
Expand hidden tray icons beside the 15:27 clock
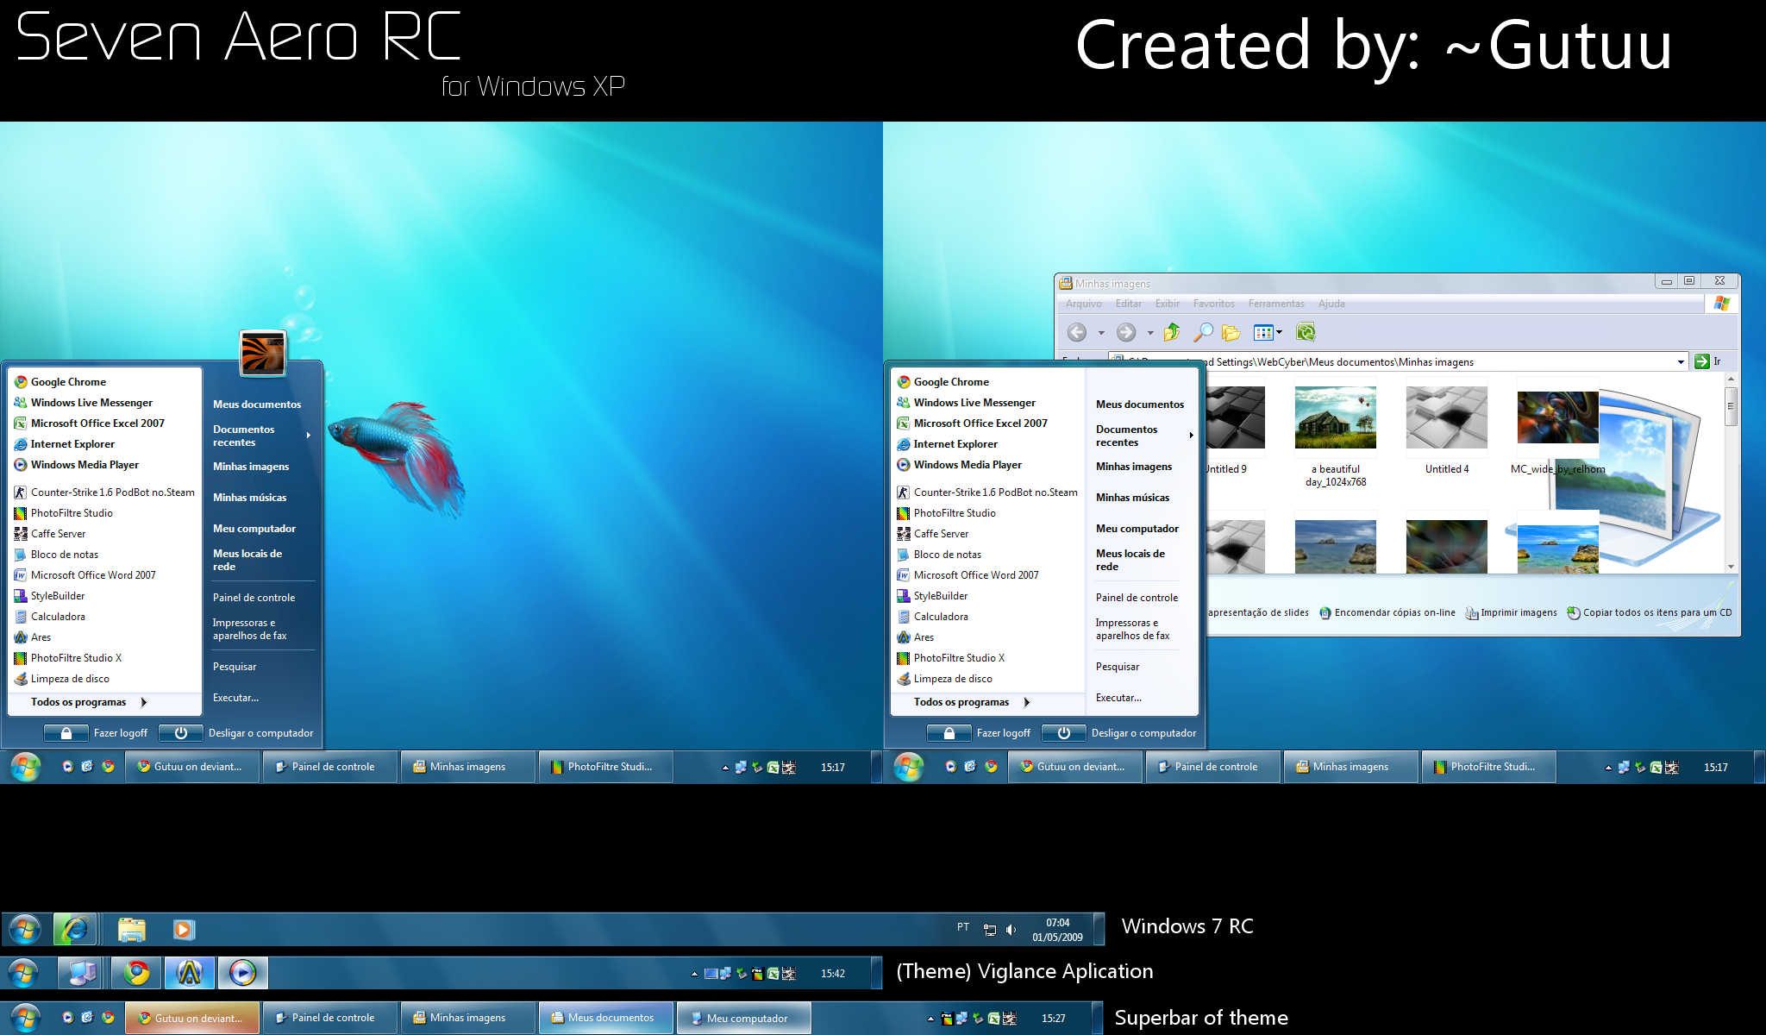[930, 1019]
